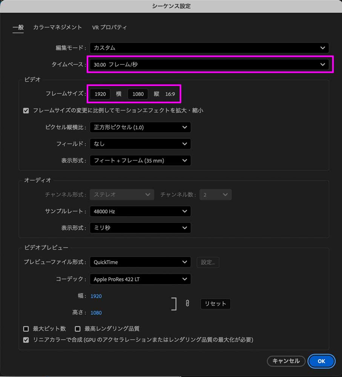
Task: Open the audio 表示形式 ミリ秒 dropdown
Action: 140,228
